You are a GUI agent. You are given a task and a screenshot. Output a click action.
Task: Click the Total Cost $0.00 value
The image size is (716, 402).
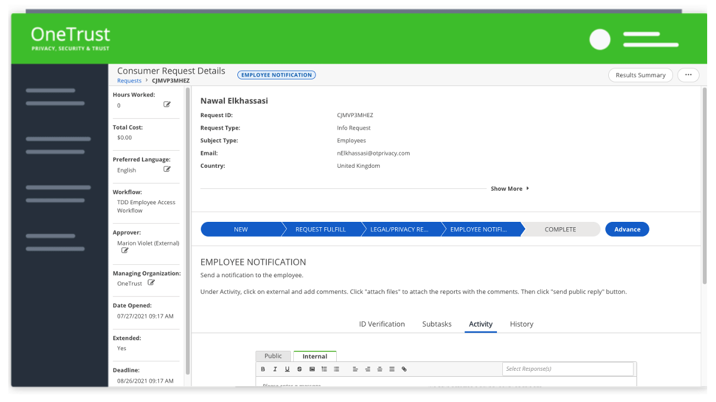pyautogui.click(x=124, y=137)
